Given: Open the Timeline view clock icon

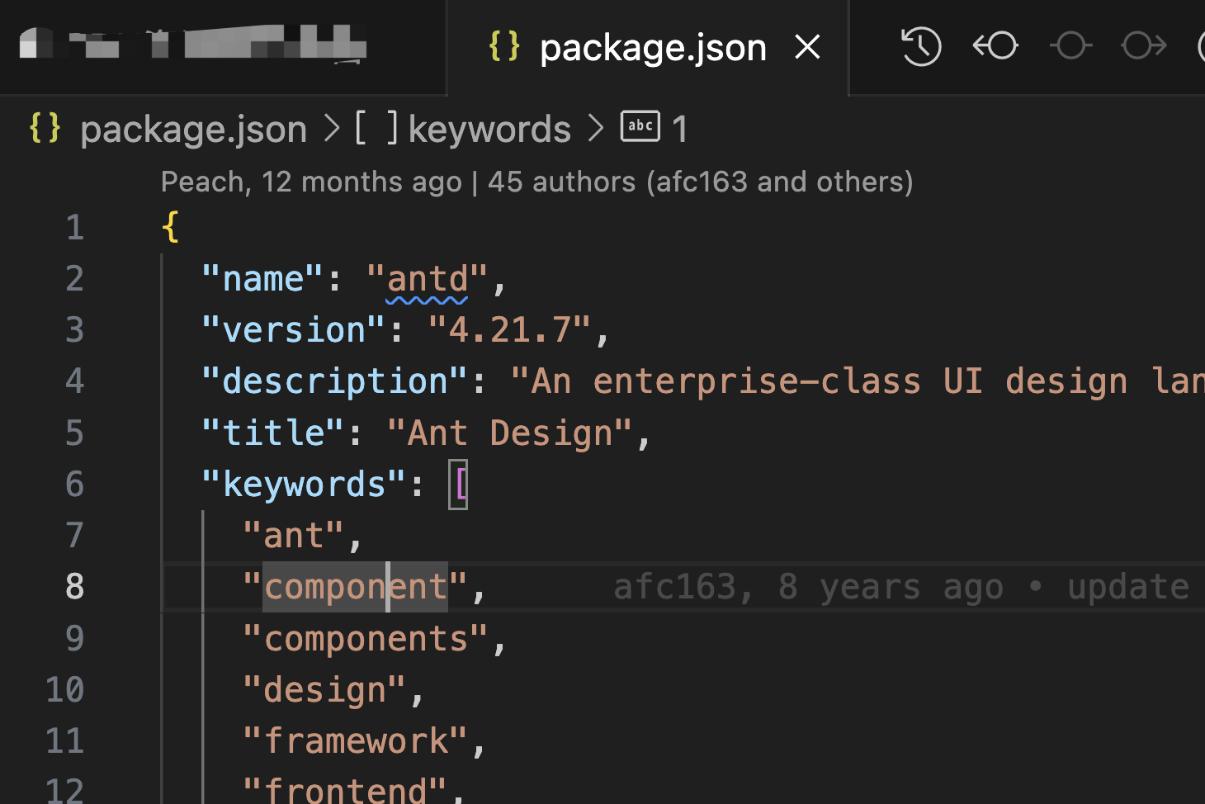Looking at the screenshot, I should [x=919, y=46].
